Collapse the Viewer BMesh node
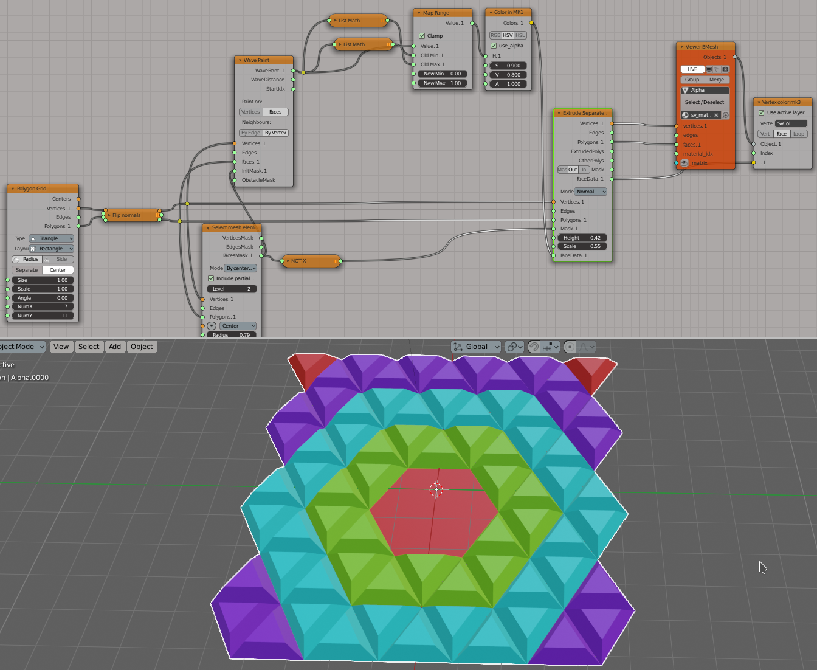 [x=681, y=47]
